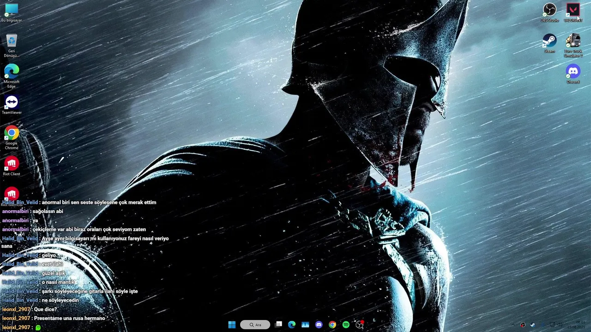Open the Bu bilgisayar desktop icon
Screen dimensions: 591x332
[x=12, y=13]
